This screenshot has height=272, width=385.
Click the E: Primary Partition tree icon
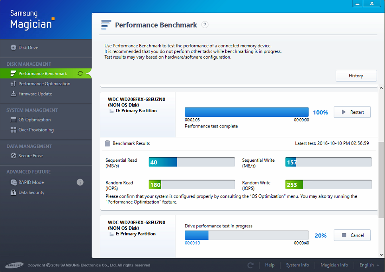111,234
